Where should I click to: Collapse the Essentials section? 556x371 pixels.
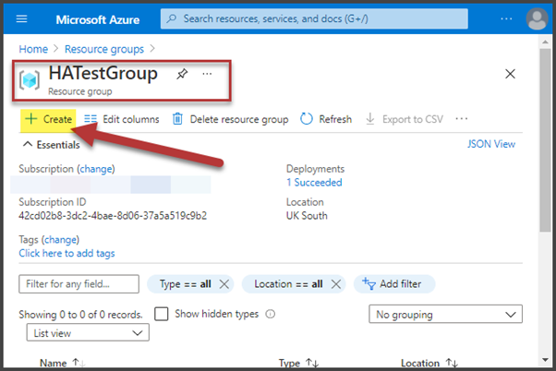[x=52, y=145]
